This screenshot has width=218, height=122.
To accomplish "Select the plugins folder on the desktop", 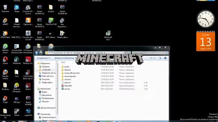I will click(51, 8).
